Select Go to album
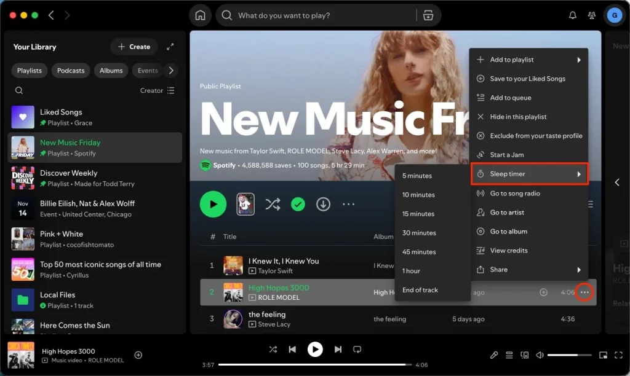 [528, 232]
